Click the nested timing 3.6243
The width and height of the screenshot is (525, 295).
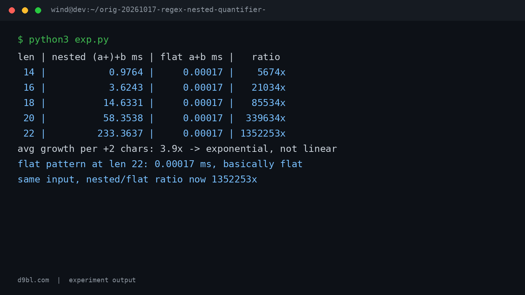click(126, 87)
